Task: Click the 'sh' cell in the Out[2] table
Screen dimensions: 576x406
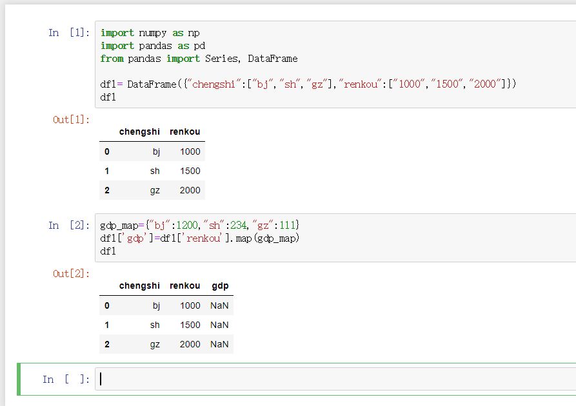Action: coord(155,325)
